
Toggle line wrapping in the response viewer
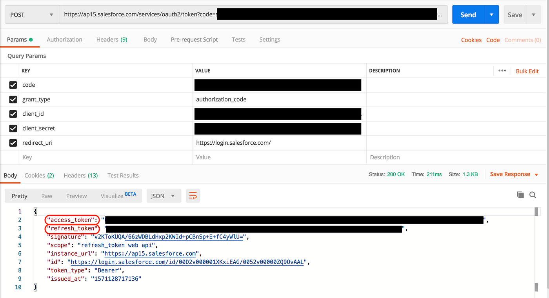click(193, 195)
